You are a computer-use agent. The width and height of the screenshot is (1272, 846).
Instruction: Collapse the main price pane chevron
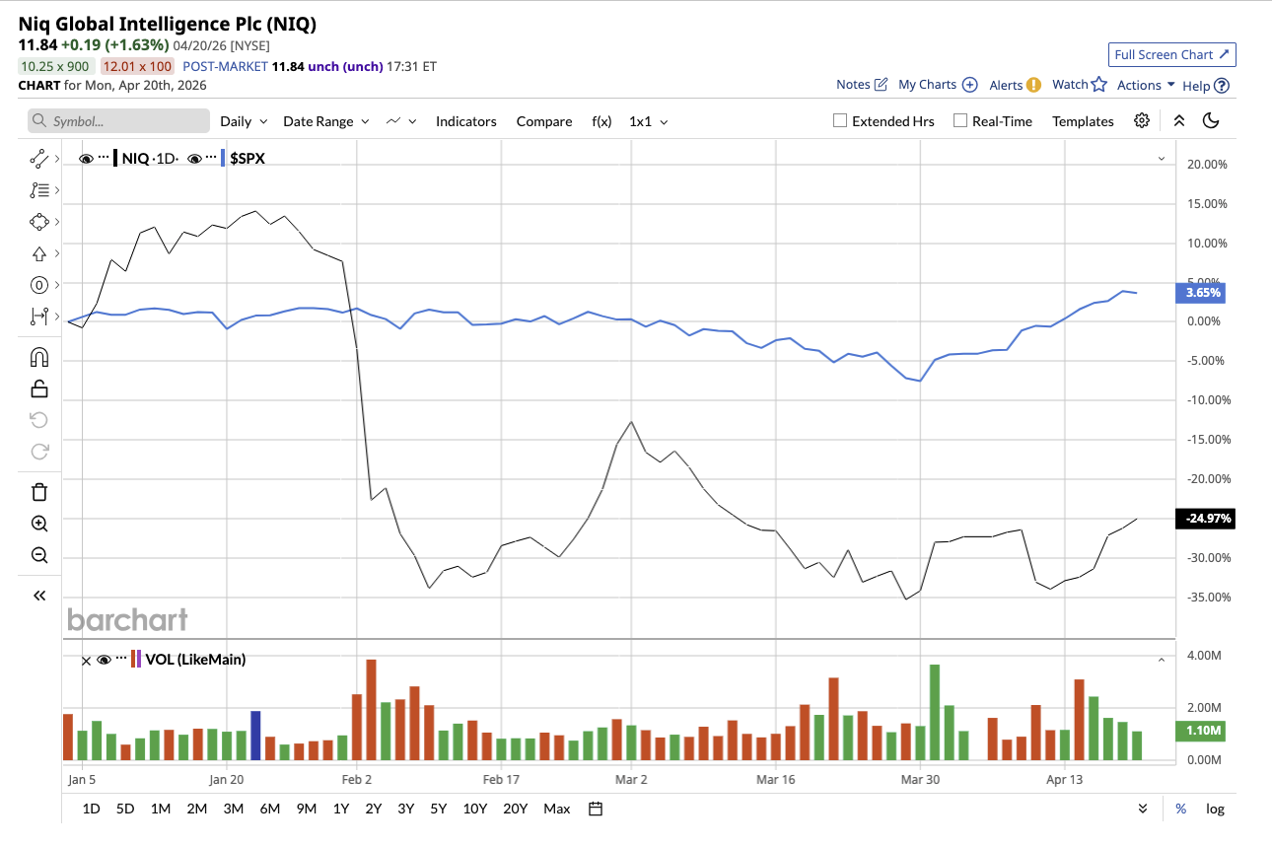[1161, 159]
